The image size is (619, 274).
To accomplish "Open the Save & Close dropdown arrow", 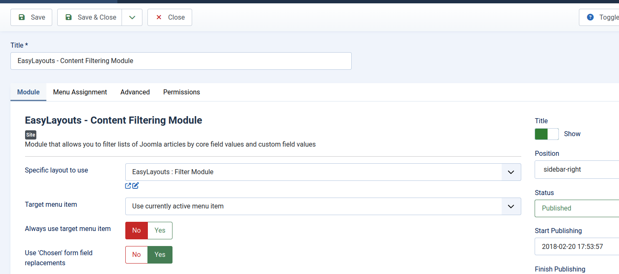I will pos(132,18).
